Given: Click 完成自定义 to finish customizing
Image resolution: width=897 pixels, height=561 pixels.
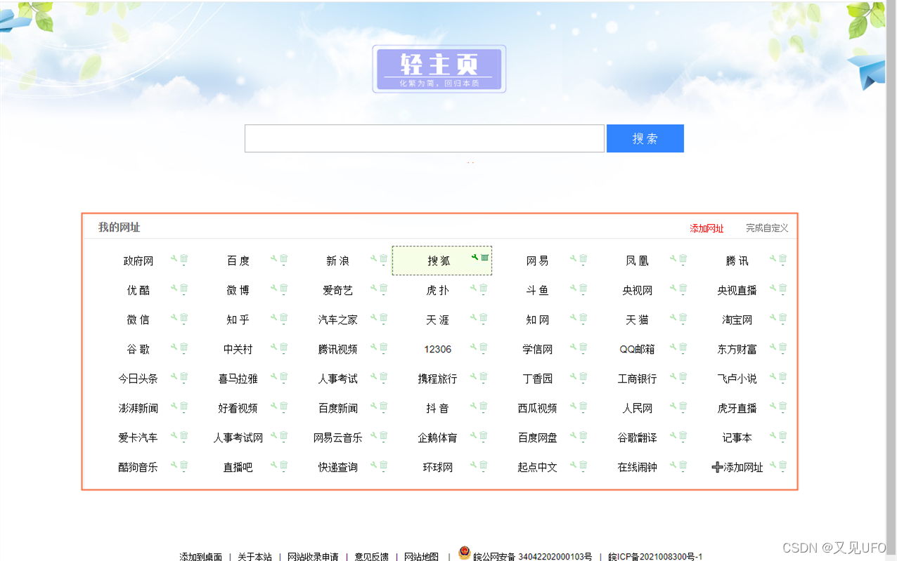Looking at the screenshot, I should pos(766,228).
